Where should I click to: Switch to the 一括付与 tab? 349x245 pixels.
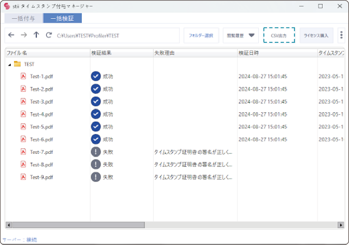(23, 18)
